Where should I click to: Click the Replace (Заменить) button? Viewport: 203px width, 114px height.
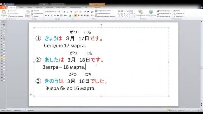pyautogui.click(x=178, y=14)
